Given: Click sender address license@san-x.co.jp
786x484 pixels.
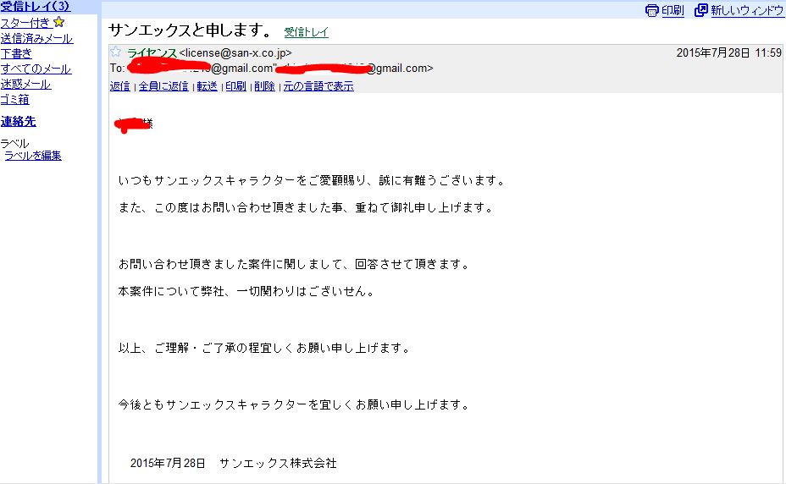Looking at the screenshot, I should (235, 52).
